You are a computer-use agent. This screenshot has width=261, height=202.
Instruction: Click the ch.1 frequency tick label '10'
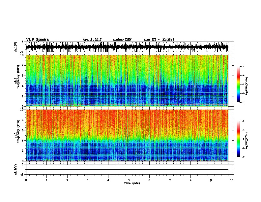tap(22, 55)
